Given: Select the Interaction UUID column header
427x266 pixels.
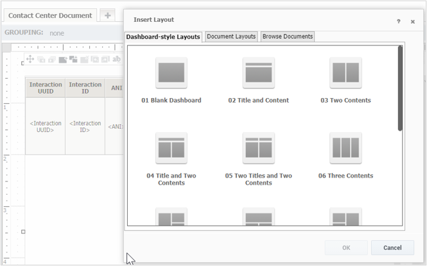Looking at the screenshot, I should [46, 88].
